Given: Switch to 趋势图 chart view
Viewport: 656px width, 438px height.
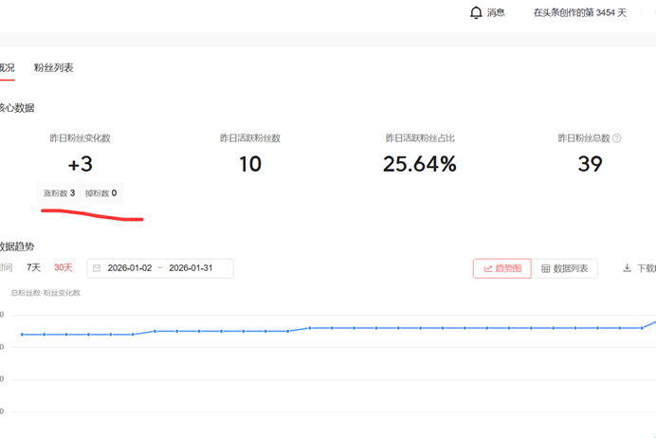Looking at the screenshot, I should [x=501, y=268].
